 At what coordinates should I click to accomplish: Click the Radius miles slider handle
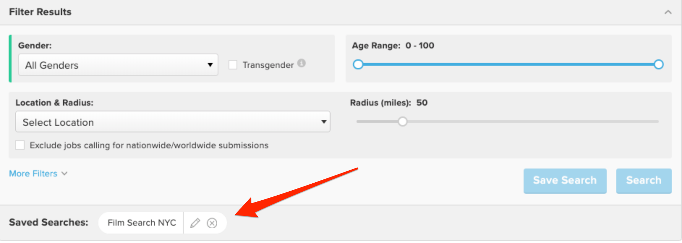[x=402, y=121]
